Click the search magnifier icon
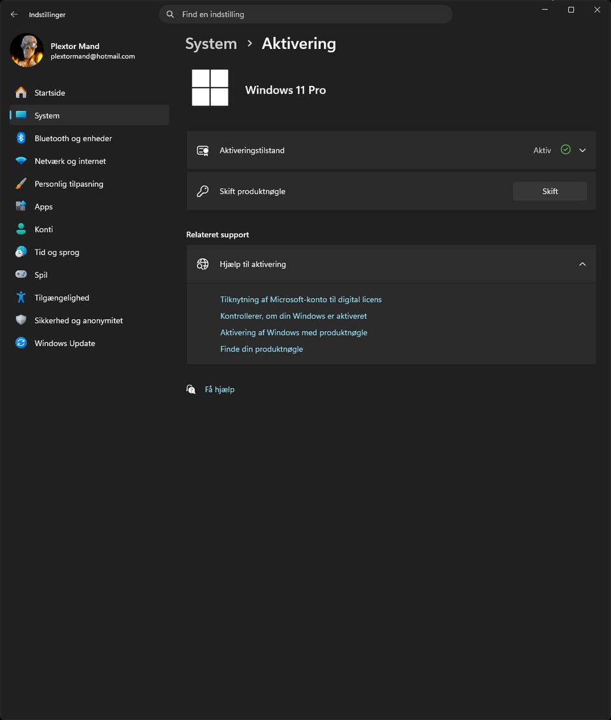This screenshot has width=611, height=720. (x=170, y=14)
